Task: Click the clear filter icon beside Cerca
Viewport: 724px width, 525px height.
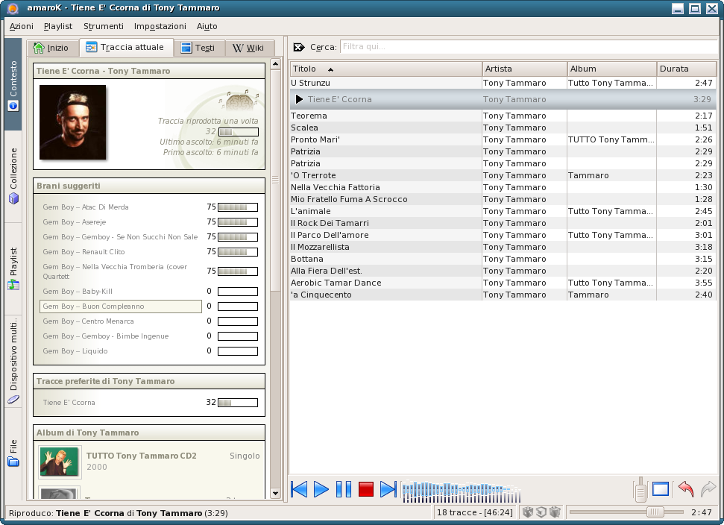Action: coord(299,47)
